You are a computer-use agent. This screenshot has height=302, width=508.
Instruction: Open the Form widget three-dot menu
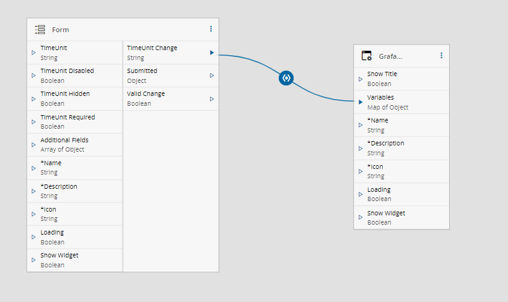click(x=211, y=29)
